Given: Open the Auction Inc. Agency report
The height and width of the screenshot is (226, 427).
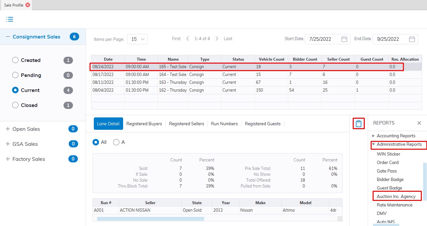Looking at the screenshot, I should coord(396,196).
